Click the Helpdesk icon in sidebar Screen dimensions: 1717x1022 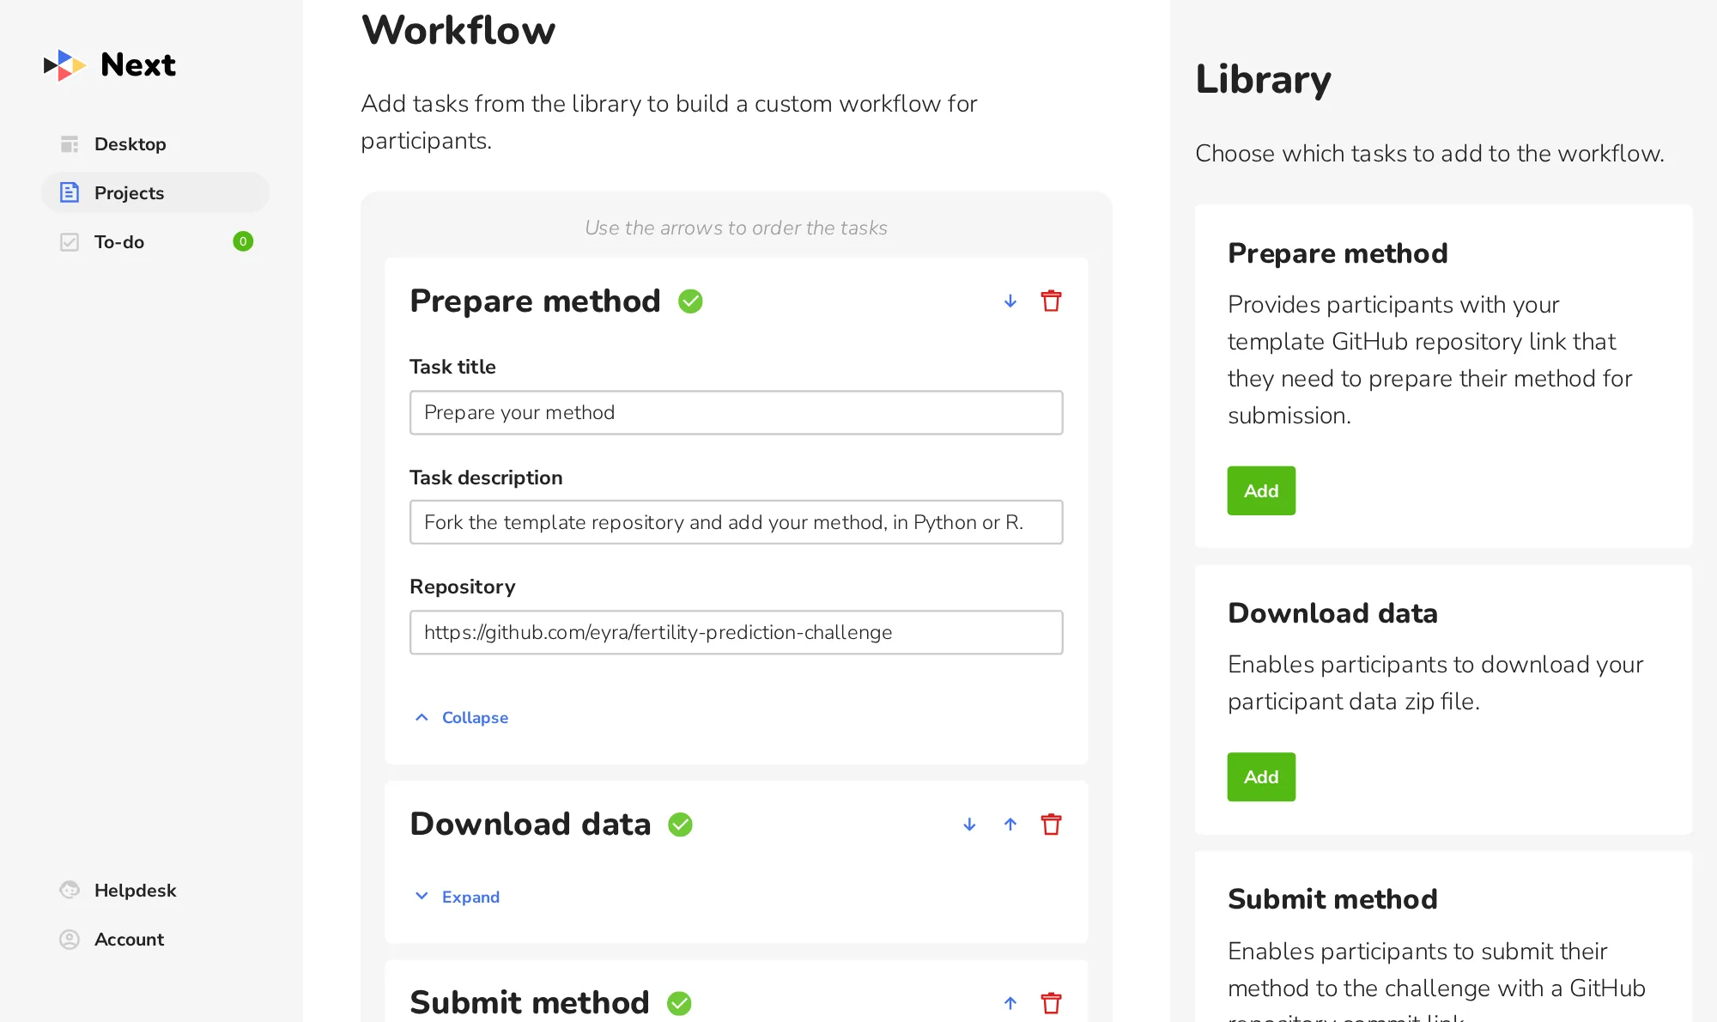point(70,891)
